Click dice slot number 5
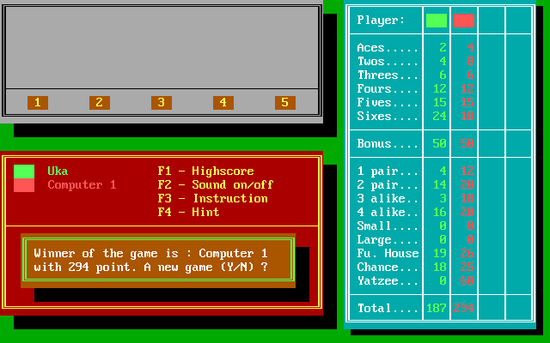Viewport: 550px width, 343px height. click(x=285, y=103)
